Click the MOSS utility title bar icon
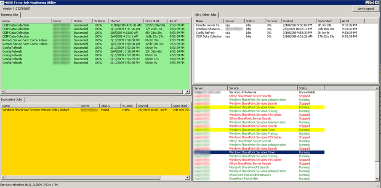The image size is (381, 188). point(2,3)
